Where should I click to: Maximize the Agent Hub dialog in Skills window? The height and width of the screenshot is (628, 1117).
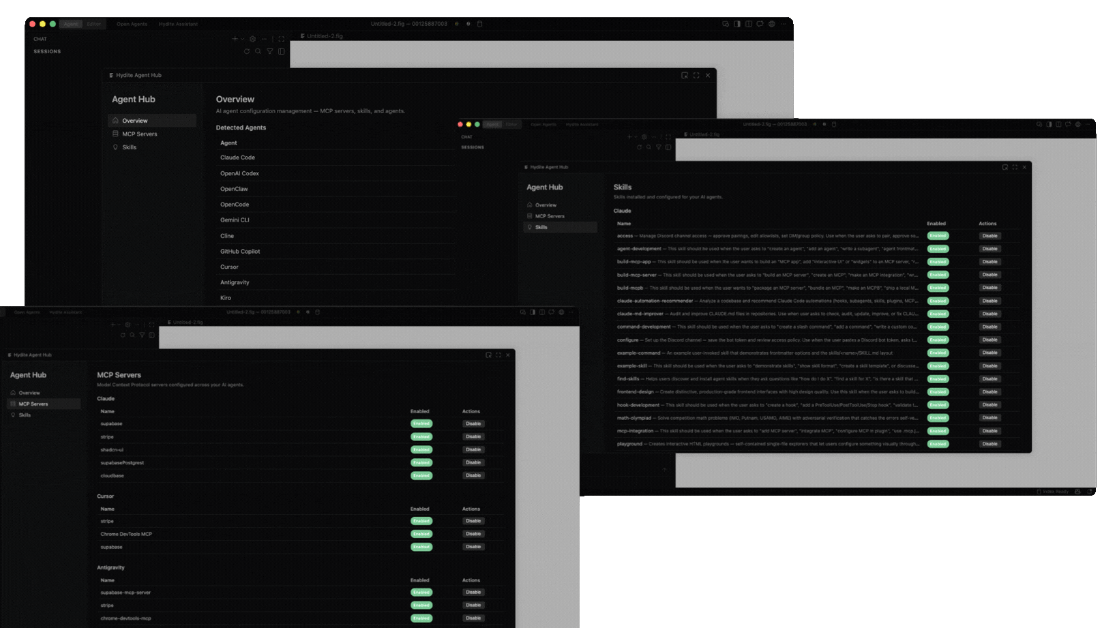pyautogui.click(x=1015, y=167)
